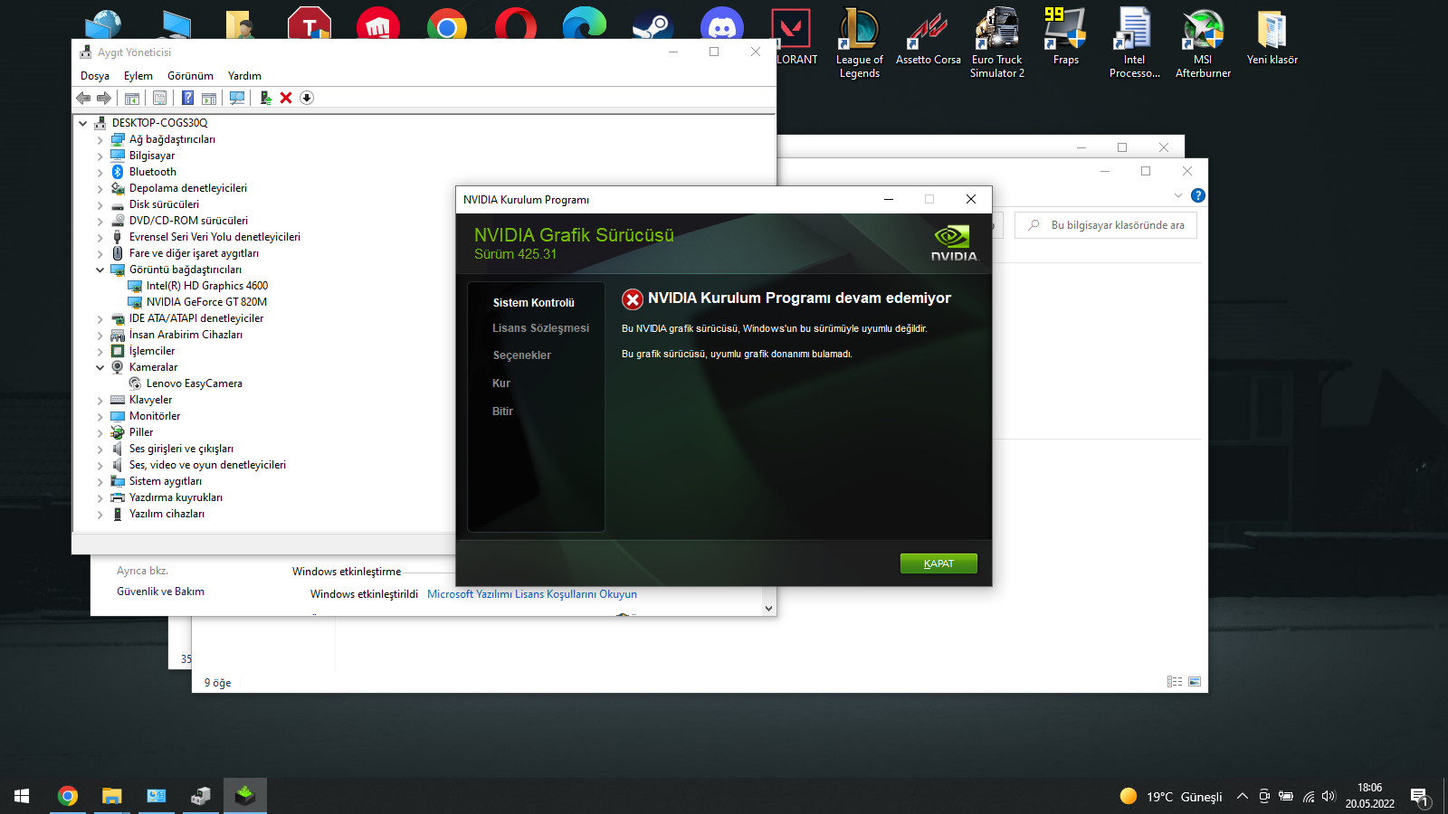Select Intel(R) HD Graphics 4600 device

(207, 286)
